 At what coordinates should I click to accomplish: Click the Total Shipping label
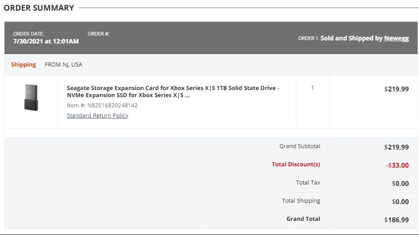tap(301, 201)
